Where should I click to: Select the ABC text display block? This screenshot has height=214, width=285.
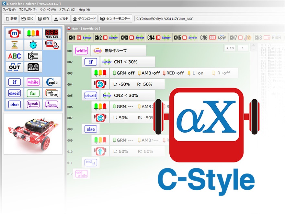14,56
